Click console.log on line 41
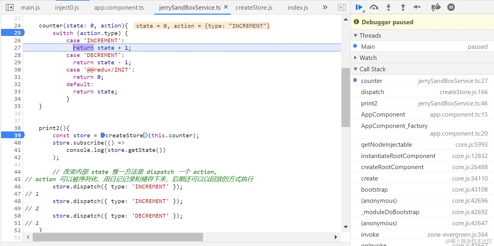The height and width of the screenshot is (246, 494). point(85,150)
